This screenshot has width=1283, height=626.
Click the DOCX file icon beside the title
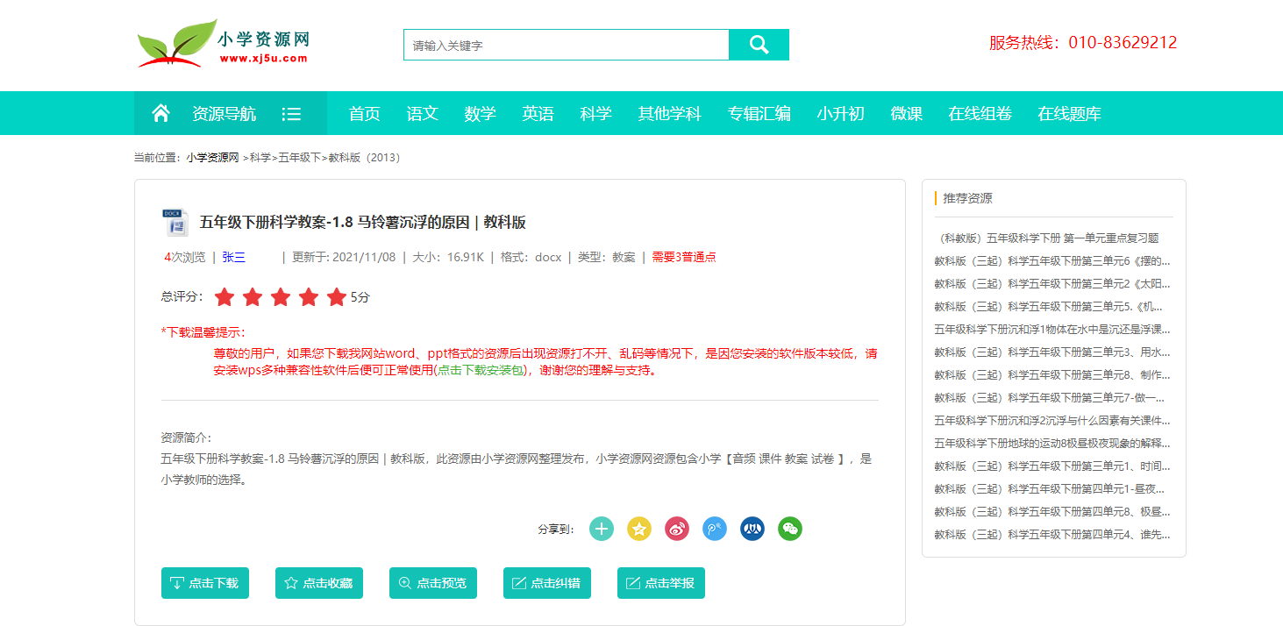[175, 223]
